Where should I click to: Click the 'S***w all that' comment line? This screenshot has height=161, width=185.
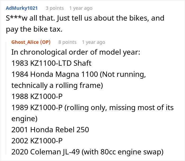click(85, 18)
